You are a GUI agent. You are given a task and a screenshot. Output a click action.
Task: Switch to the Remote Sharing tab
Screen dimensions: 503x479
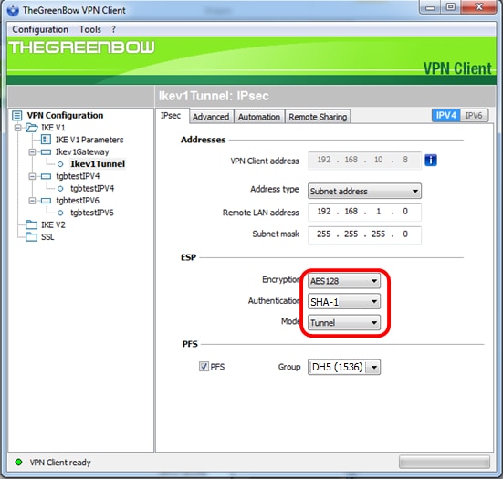[x=318, y=117]
